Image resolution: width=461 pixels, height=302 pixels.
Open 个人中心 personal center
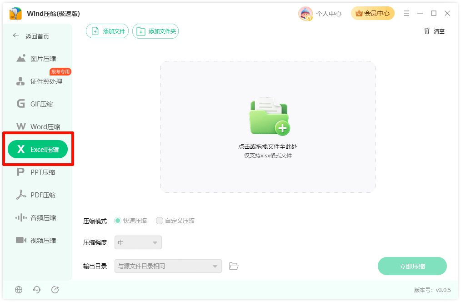(x=329, y=14)
